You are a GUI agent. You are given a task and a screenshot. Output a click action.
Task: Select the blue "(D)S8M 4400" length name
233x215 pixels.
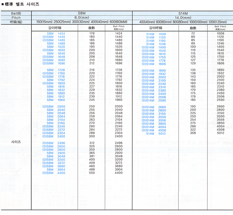tap(54, 173)
